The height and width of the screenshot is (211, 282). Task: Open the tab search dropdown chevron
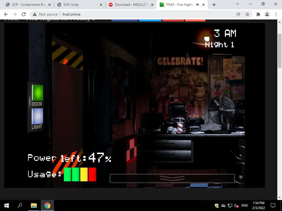click(238, 4)
